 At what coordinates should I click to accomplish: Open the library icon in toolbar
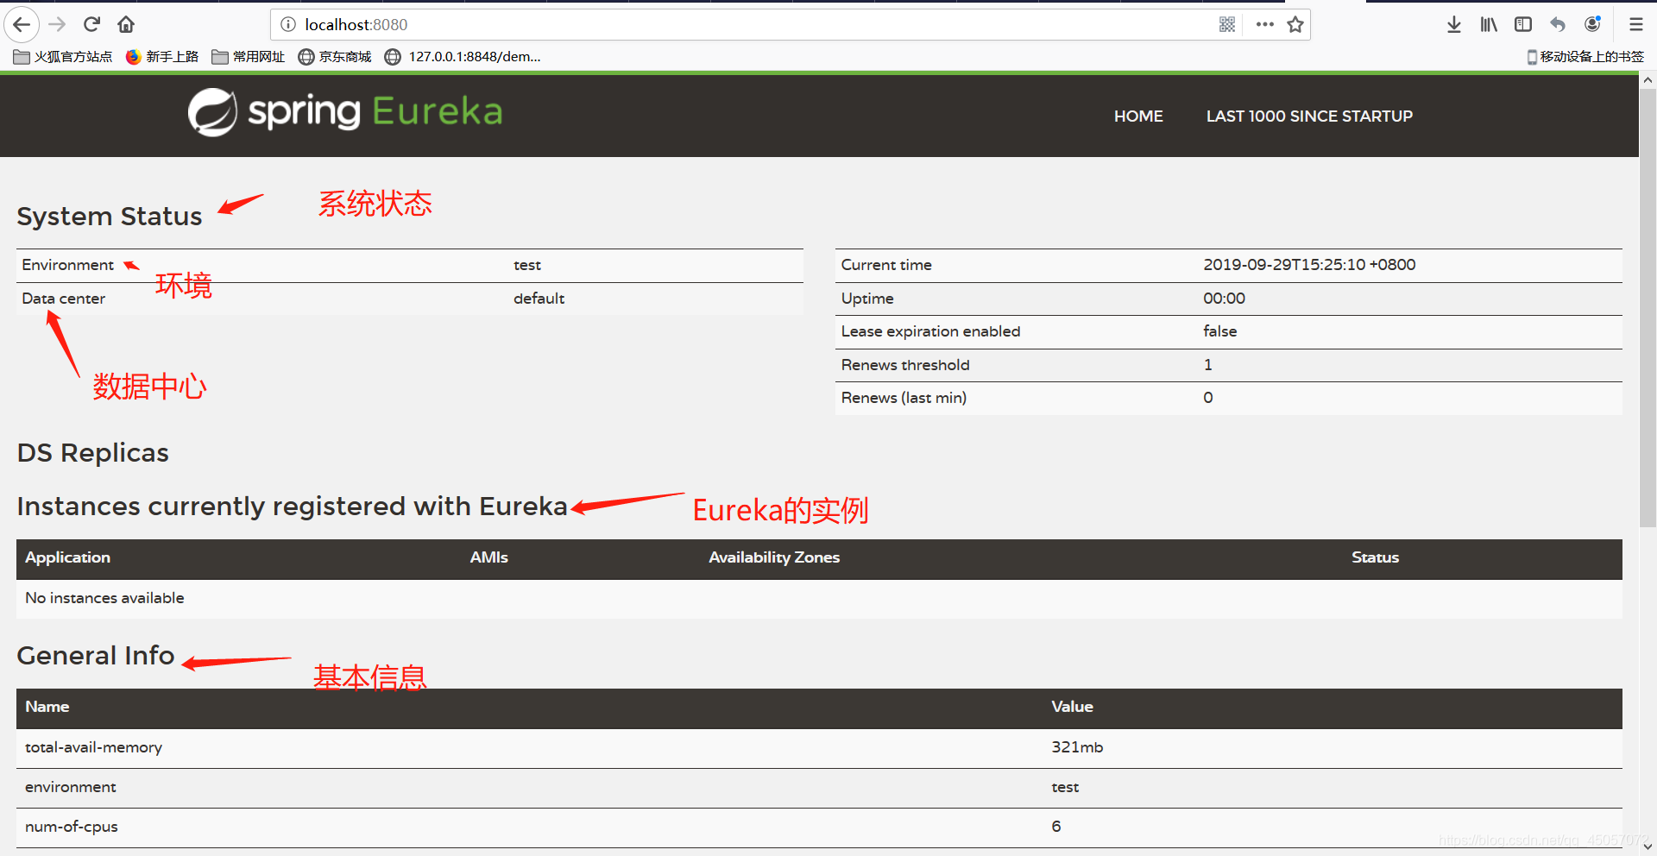1489,24
